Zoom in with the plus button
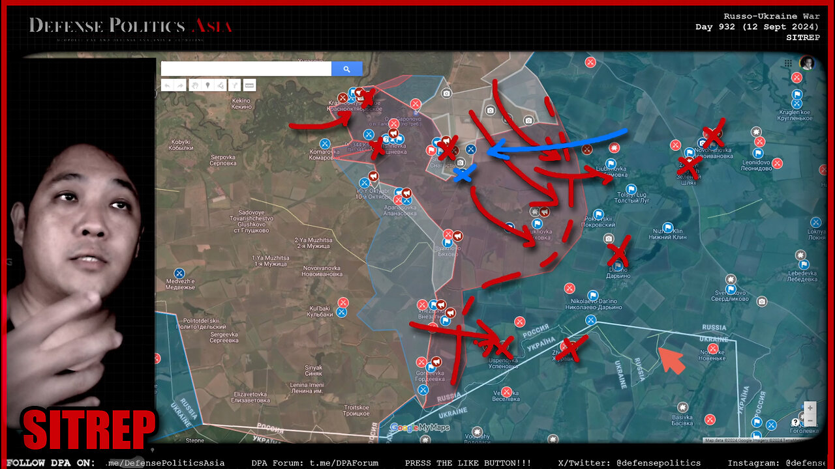Viewport: 835px width, 469px height. pos(810,408)
